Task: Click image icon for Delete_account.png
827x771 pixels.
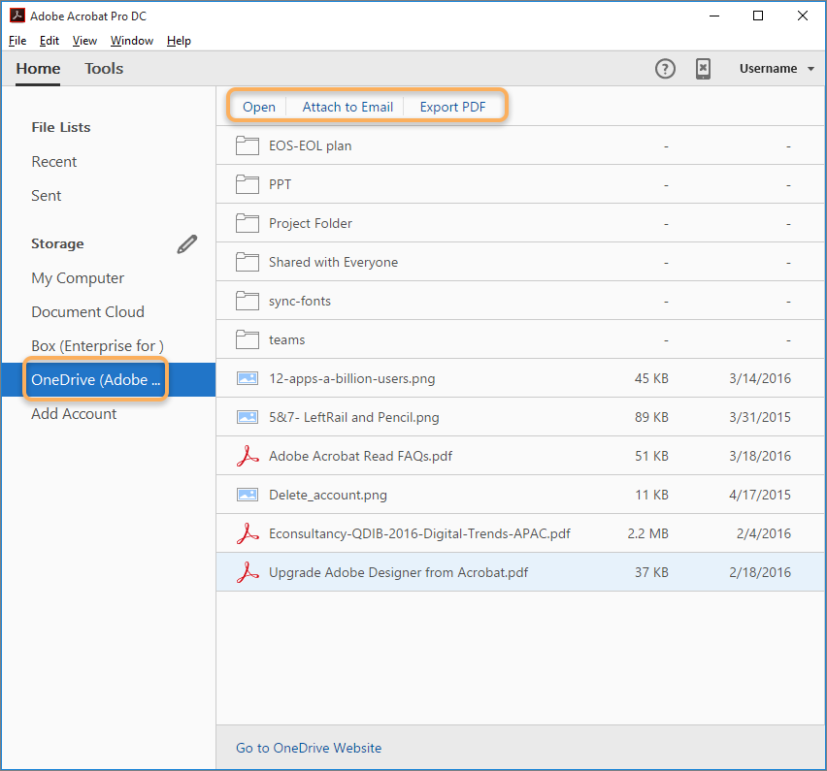Action: 248,495
